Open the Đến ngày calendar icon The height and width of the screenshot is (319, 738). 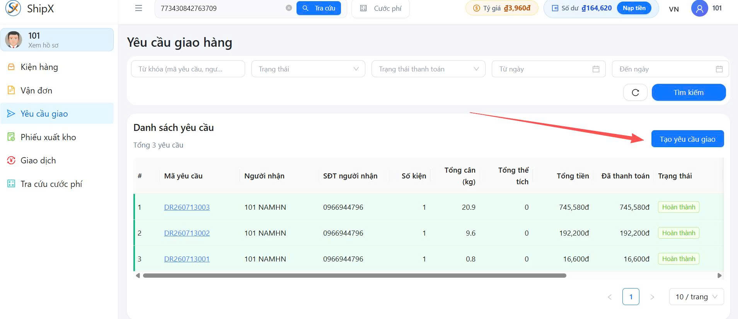[719, 69]
